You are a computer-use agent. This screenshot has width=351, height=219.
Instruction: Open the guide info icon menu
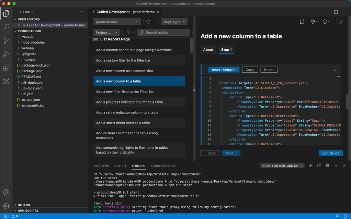326,22
